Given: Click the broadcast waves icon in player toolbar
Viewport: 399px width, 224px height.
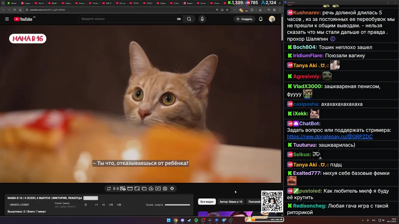Looking at the screenshot, I should [116, 189].
